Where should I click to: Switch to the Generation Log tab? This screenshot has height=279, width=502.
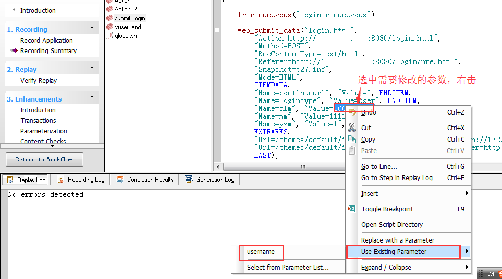[210, 180]
